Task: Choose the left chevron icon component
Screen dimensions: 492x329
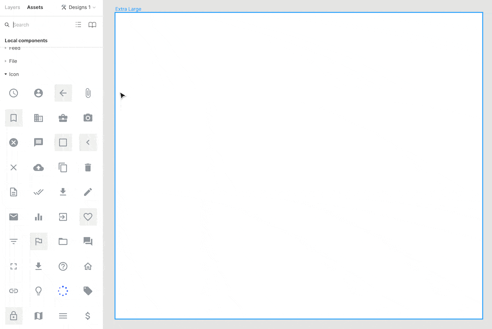Action: pyautogui.click(x=88, y=142)
